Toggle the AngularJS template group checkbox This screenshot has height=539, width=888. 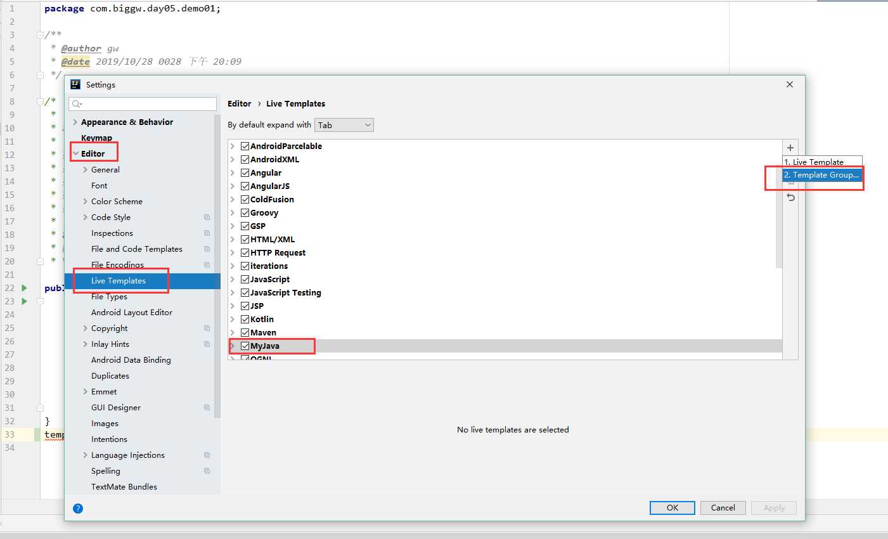click(245, 186)
